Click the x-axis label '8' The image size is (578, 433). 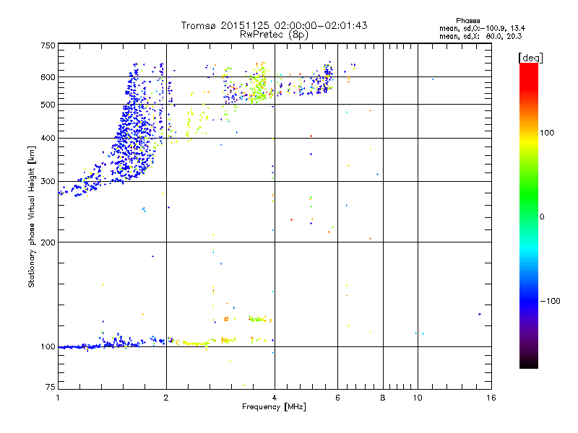click(x=383, y=398)
